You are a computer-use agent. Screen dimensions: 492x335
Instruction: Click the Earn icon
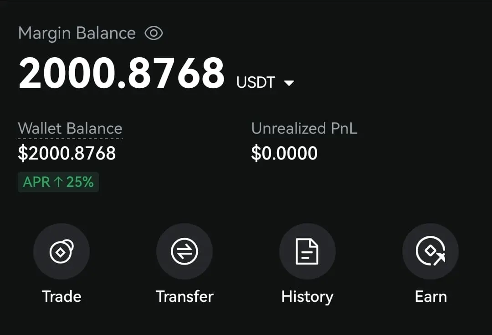pyautogui.click(x=430, y=251)
